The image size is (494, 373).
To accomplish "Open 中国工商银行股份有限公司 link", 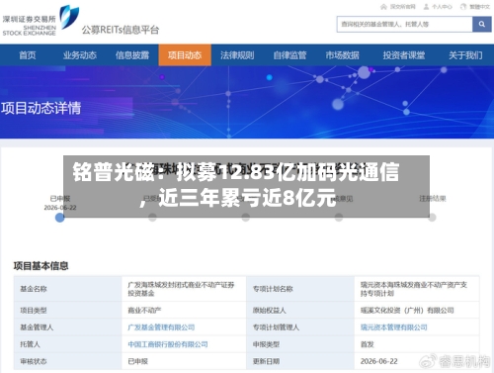I will pos(168,344).
